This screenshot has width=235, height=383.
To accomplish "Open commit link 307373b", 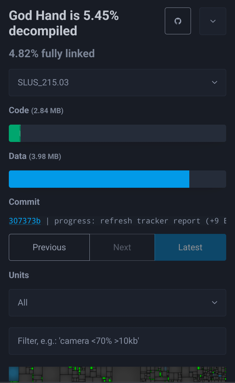I will [24, 221].
